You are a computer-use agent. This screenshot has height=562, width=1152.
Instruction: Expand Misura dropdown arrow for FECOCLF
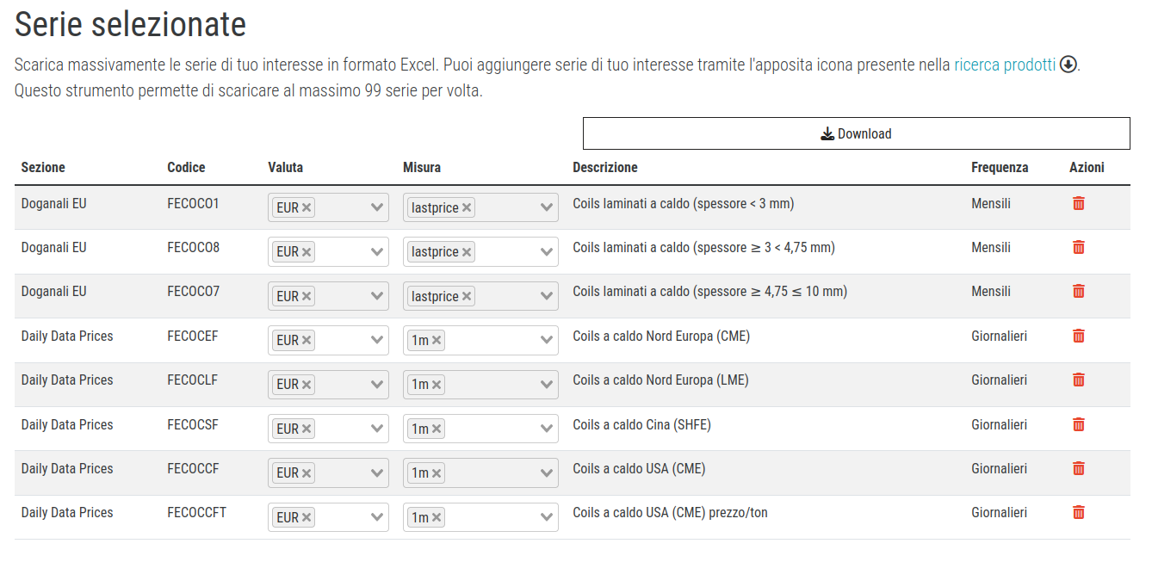(x=547, y=385)
